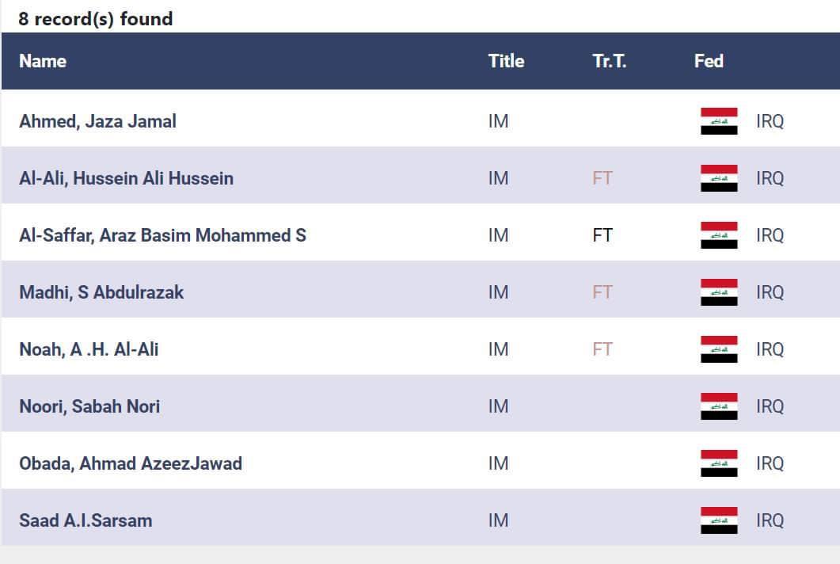Click Iraq flag in Al-Ali, Hussein row

point(719,178)
